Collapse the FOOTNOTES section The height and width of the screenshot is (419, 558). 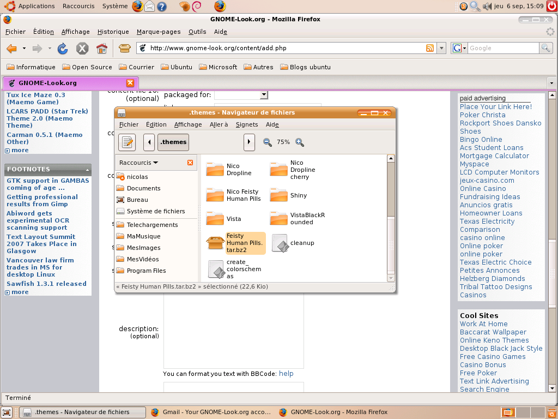tap(87, 170)
